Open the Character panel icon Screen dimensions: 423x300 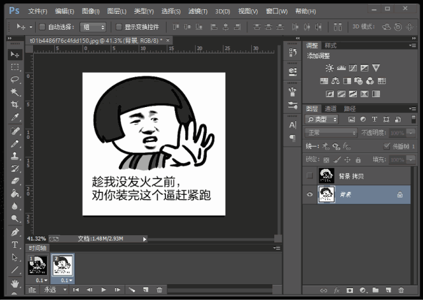coord(292,125)
